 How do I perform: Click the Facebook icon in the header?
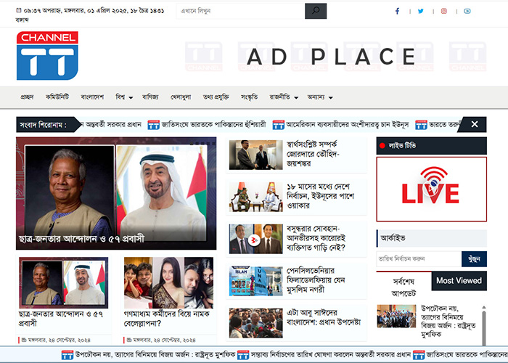coord(397,11)
